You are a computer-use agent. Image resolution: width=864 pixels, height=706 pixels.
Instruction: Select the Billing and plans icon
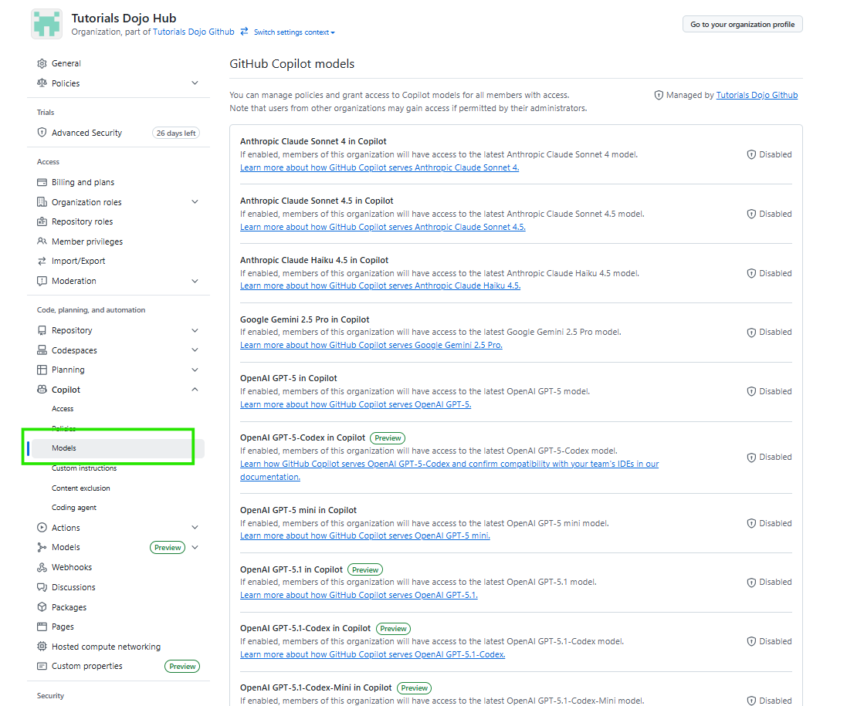42,182
